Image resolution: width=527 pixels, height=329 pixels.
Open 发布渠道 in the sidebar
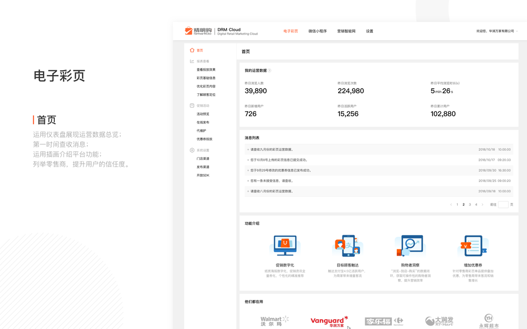pos(203,167)
